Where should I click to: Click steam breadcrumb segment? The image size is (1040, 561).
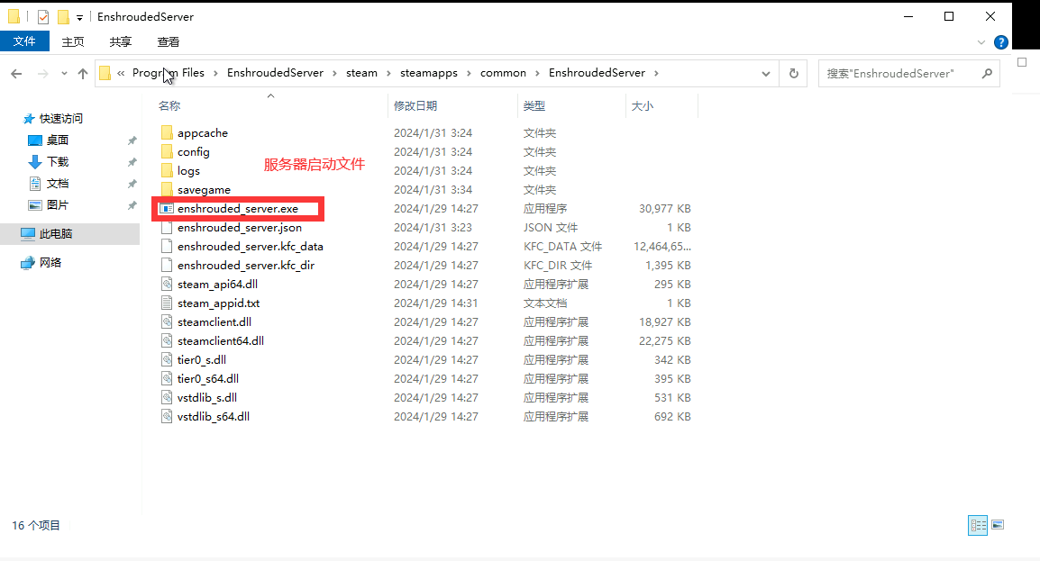coord(361,73)
